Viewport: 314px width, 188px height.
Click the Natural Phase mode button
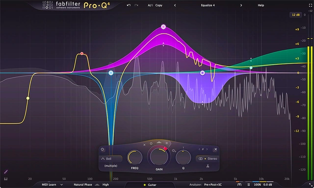83,185
